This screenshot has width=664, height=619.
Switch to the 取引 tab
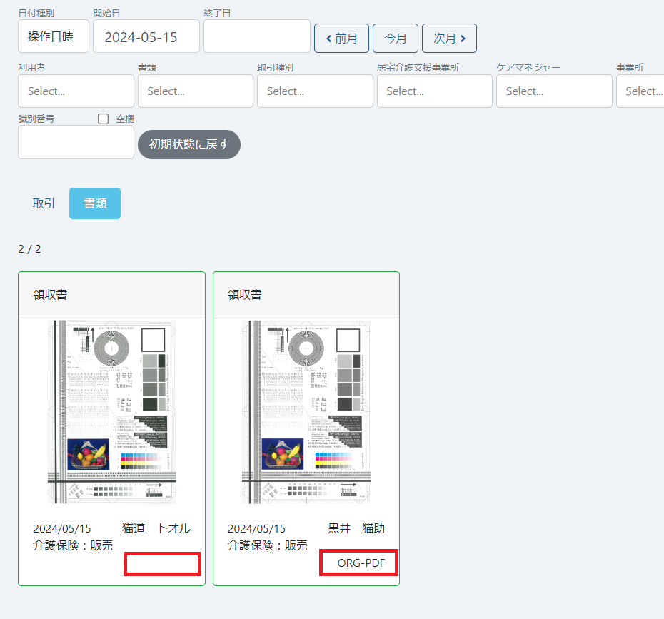[44, 203]
